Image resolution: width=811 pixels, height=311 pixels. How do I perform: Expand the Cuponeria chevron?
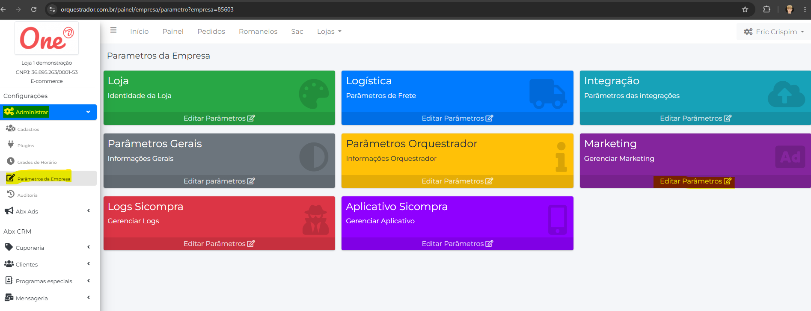89,247
